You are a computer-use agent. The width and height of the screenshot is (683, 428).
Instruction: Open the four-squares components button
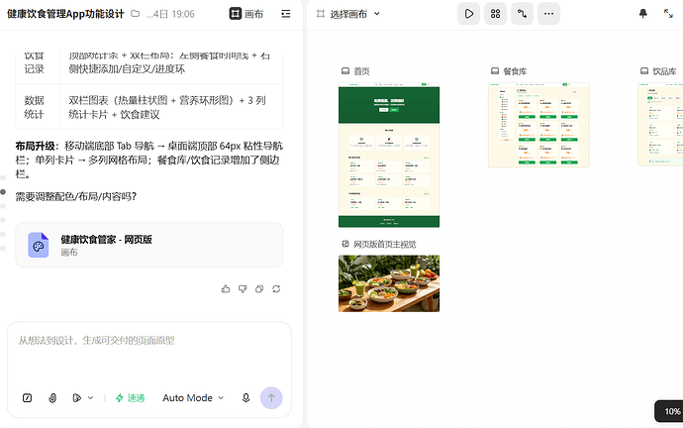[495, 14]
